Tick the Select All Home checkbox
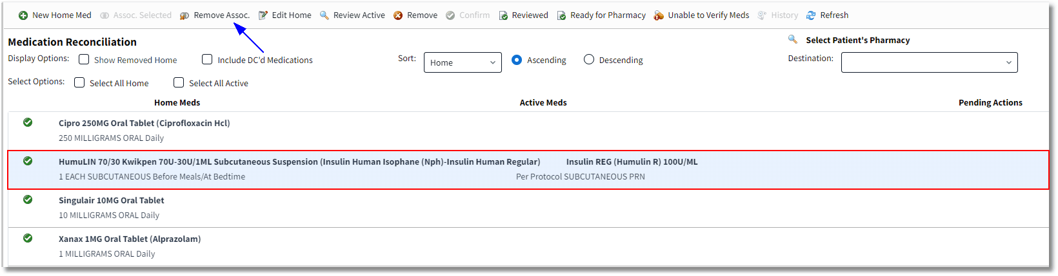The width and height of the screenshot is (1058, 276). click(x=79, y=82)
